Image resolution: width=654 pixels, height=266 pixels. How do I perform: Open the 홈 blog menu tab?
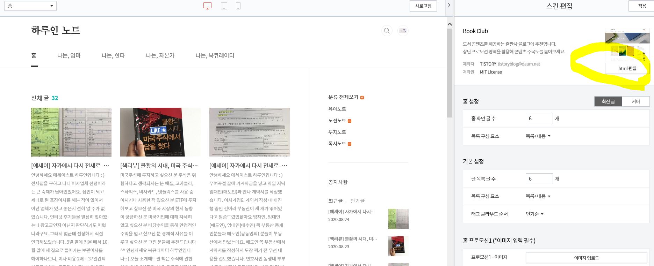(34, 56)
